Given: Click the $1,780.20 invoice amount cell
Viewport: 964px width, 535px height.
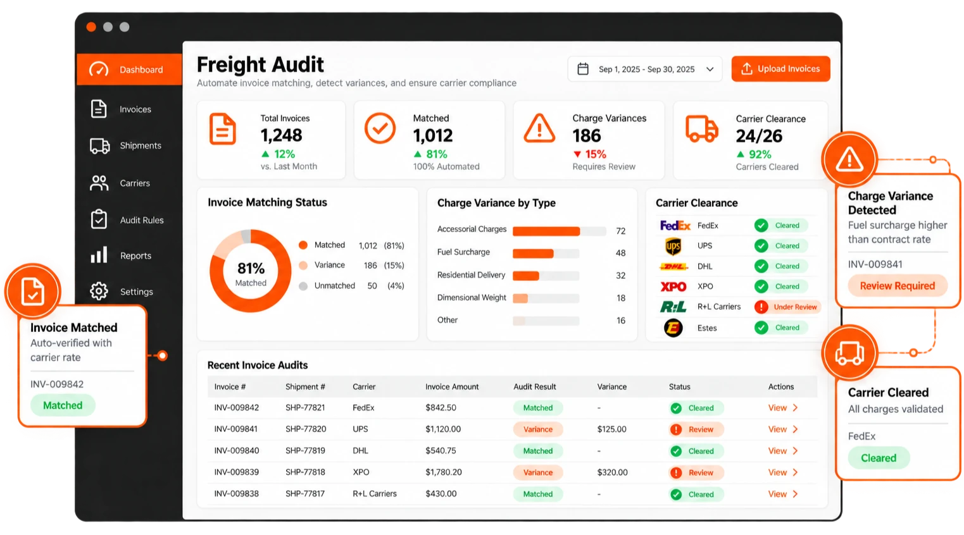Looking at the screenshot, I should pos(444,472).
